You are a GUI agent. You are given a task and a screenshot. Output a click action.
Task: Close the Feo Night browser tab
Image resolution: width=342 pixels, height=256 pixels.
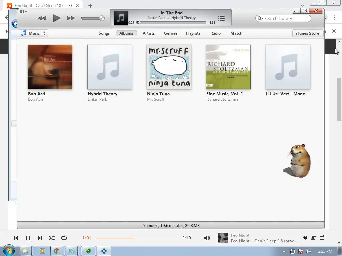click(x=77, y=6)
